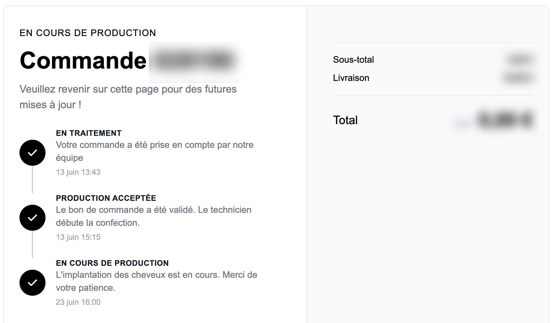Click the 'Veuillez revenir sur cette page' message
The image size is (553, 323).
pyautogui.click(x=128, y=97)
